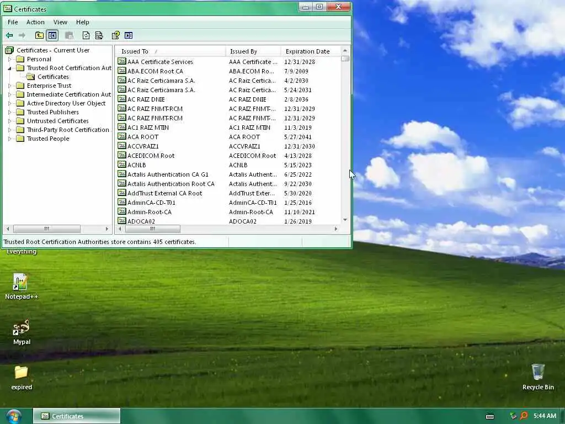565x424 pixels.
Task: Select Actalis Authentication Root CA icon
Action: coord(122,183)
